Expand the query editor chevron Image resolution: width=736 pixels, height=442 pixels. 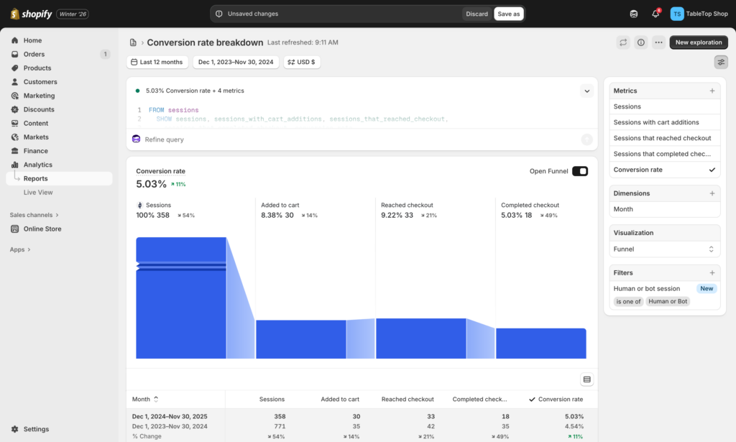point(586,91)
